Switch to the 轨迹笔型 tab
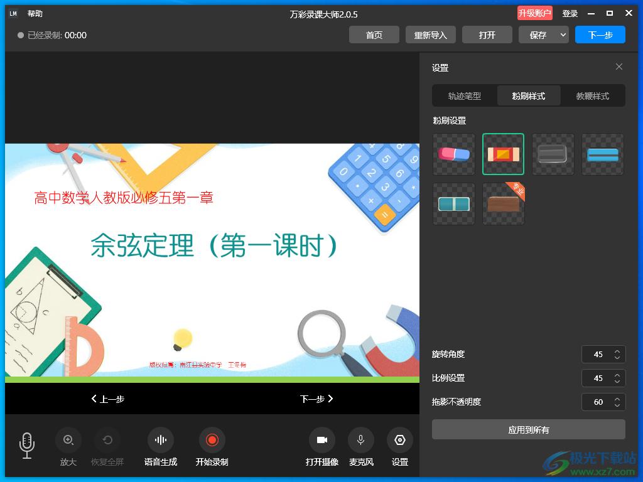Image resolution: width=643 pixels, height=482 pixels. 464,96
